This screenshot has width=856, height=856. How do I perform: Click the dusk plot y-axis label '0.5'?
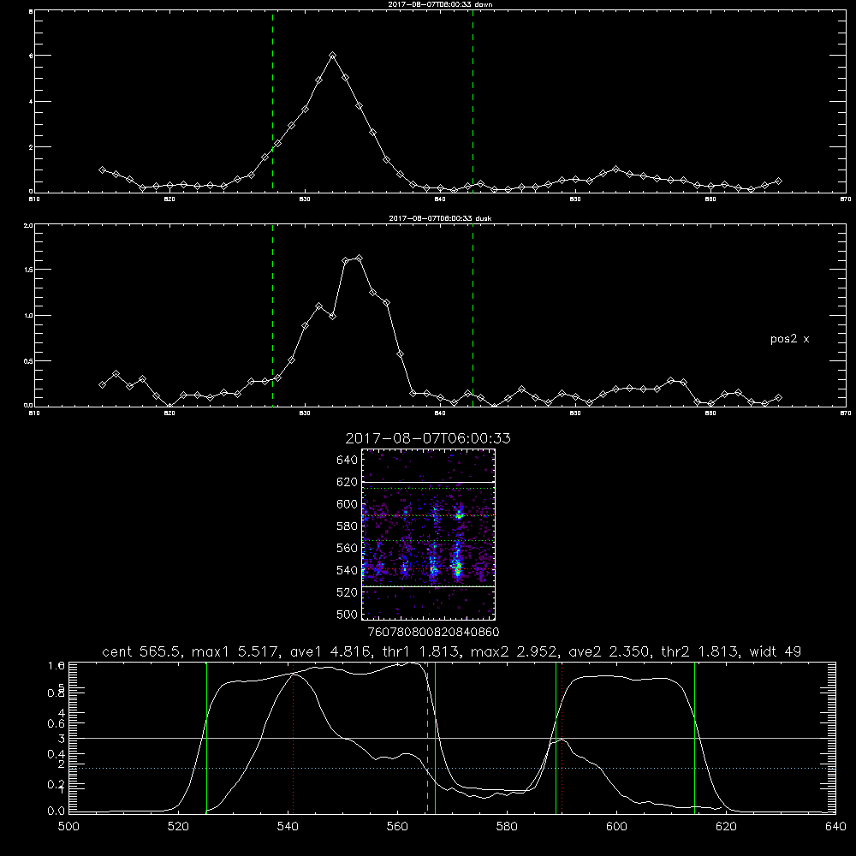click(x=28, y=361)
